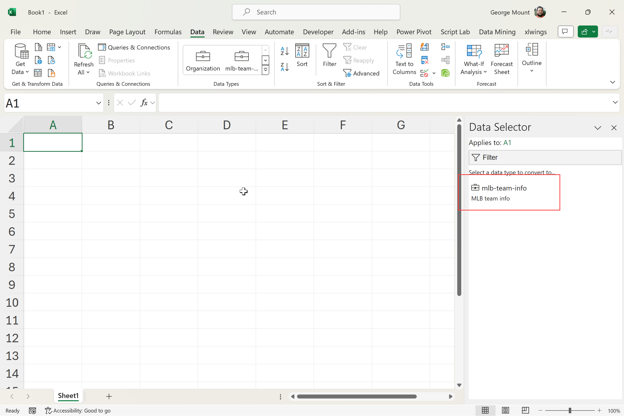The height and width of the screenshot is (416, 624).
Task: Click the Advanced filter icon
Action: click(x=361, y=73)
